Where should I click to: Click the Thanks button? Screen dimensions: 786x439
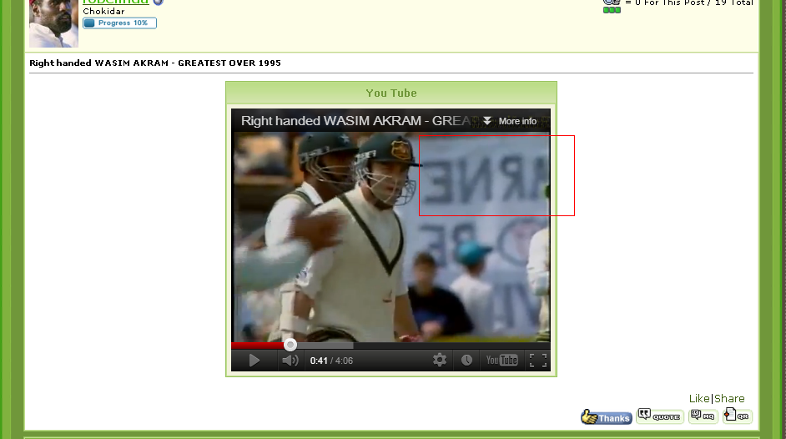click(x=606, y=416)
